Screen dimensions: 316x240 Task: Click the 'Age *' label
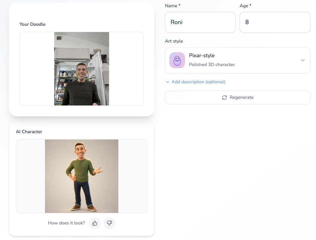pyautogui.click(x=245, y=6)
